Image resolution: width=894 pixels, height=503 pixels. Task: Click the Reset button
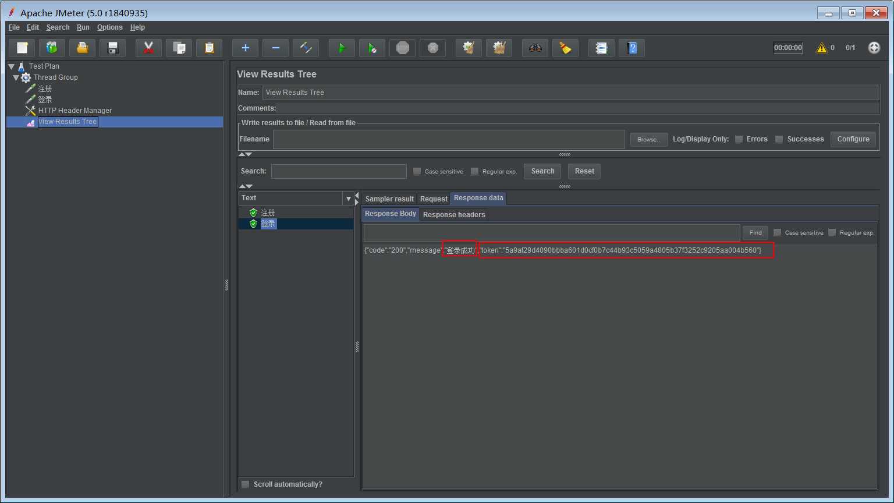click(x=584, y=171)
